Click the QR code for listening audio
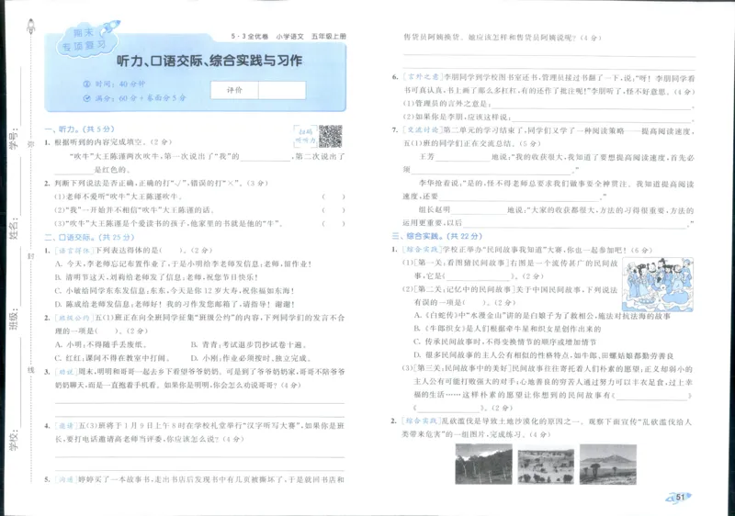The width and height of the screenshot is (735, 516). [x=331, y=136]
